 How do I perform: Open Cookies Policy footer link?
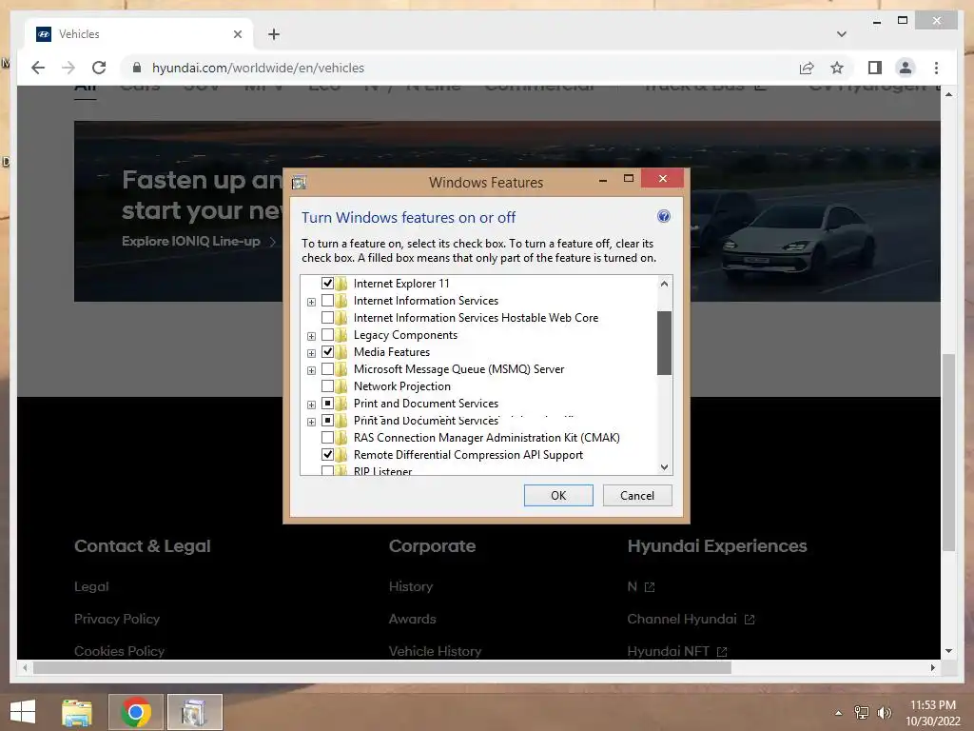(119, 651)
